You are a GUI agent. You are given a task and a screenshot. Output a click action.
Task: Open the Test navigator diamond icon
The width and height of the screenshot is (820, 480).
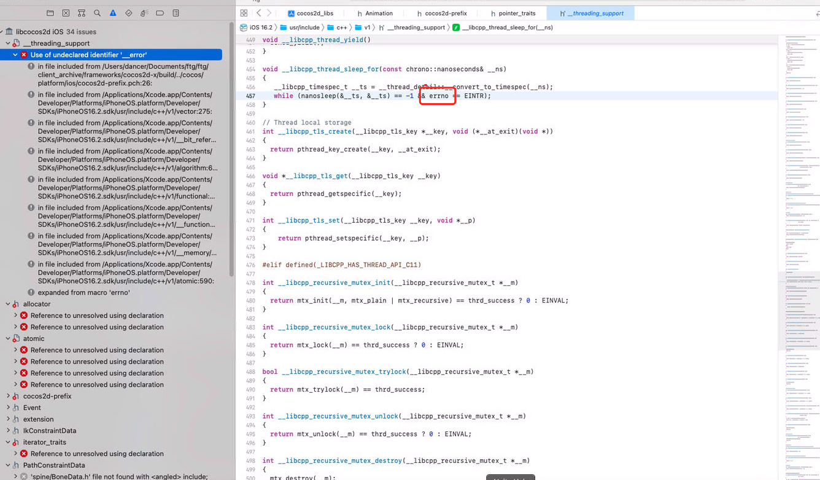pyautogui.click(x=128, y=13)
